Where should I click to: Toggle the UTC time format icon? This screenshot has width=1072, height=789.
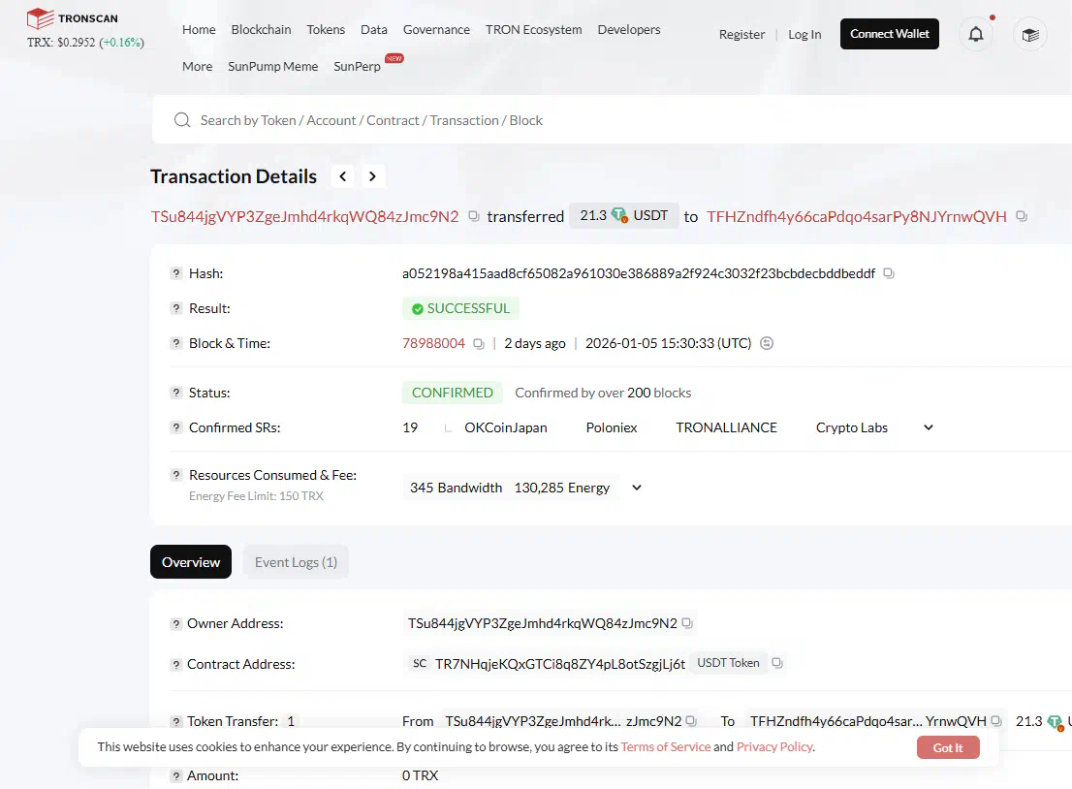pyautogui.click(x=767, y=343)
